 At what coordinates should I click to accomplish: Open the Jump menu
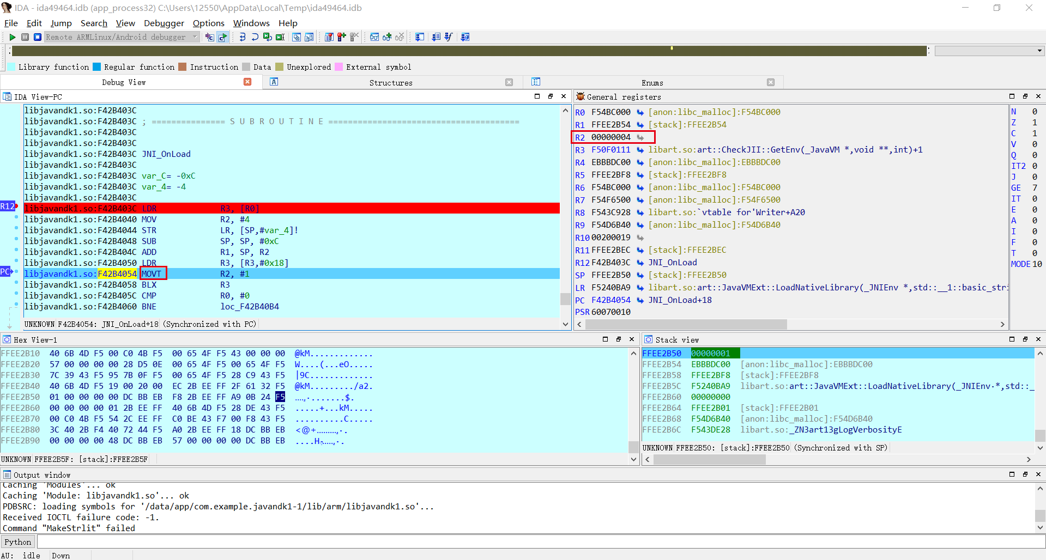61,23
